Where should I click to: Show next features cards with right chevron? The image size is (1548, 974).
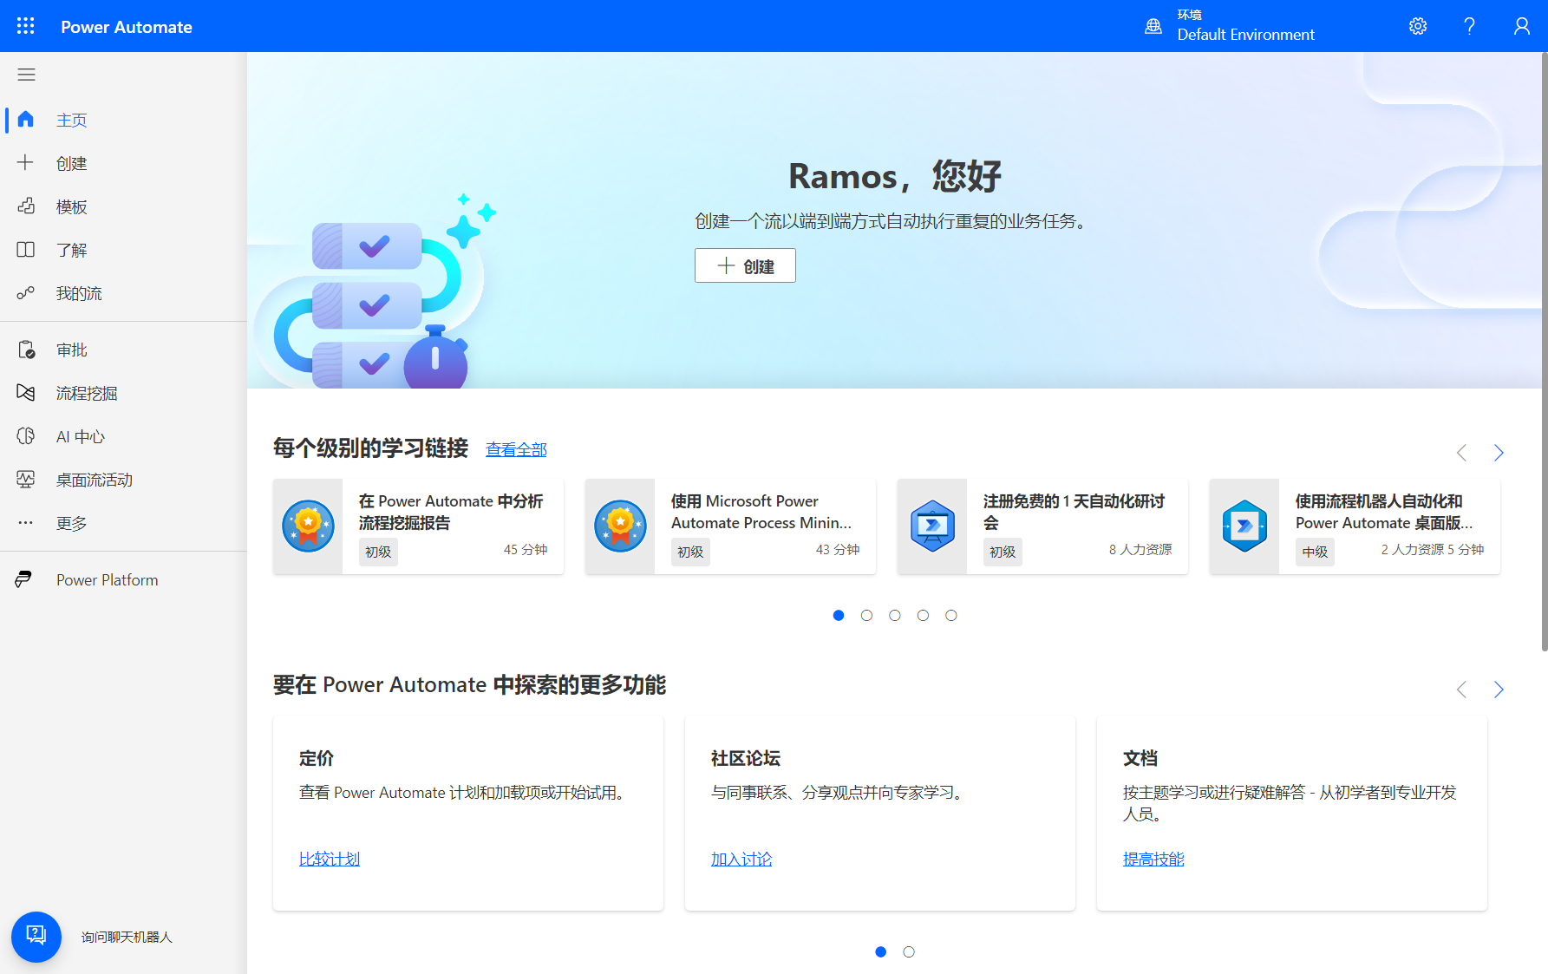[x=1499, y=690]
